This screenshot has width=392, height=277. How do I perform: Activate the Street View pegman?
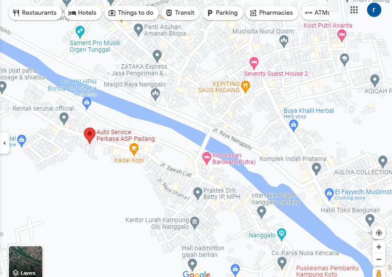[379, 273]
